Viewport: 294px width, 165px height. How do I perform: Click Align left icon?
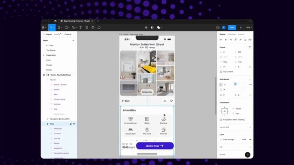pos(221,40)
